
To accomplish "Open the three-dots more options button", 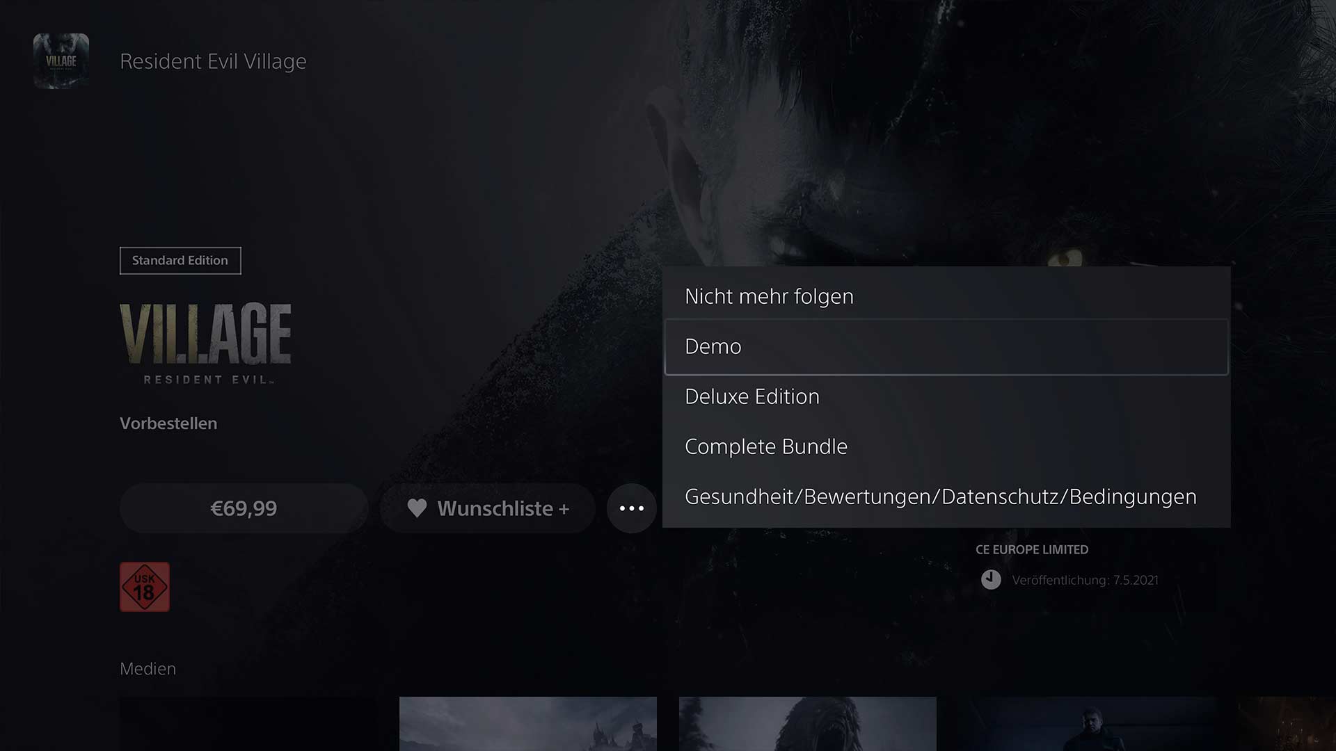I will (631, 508).
